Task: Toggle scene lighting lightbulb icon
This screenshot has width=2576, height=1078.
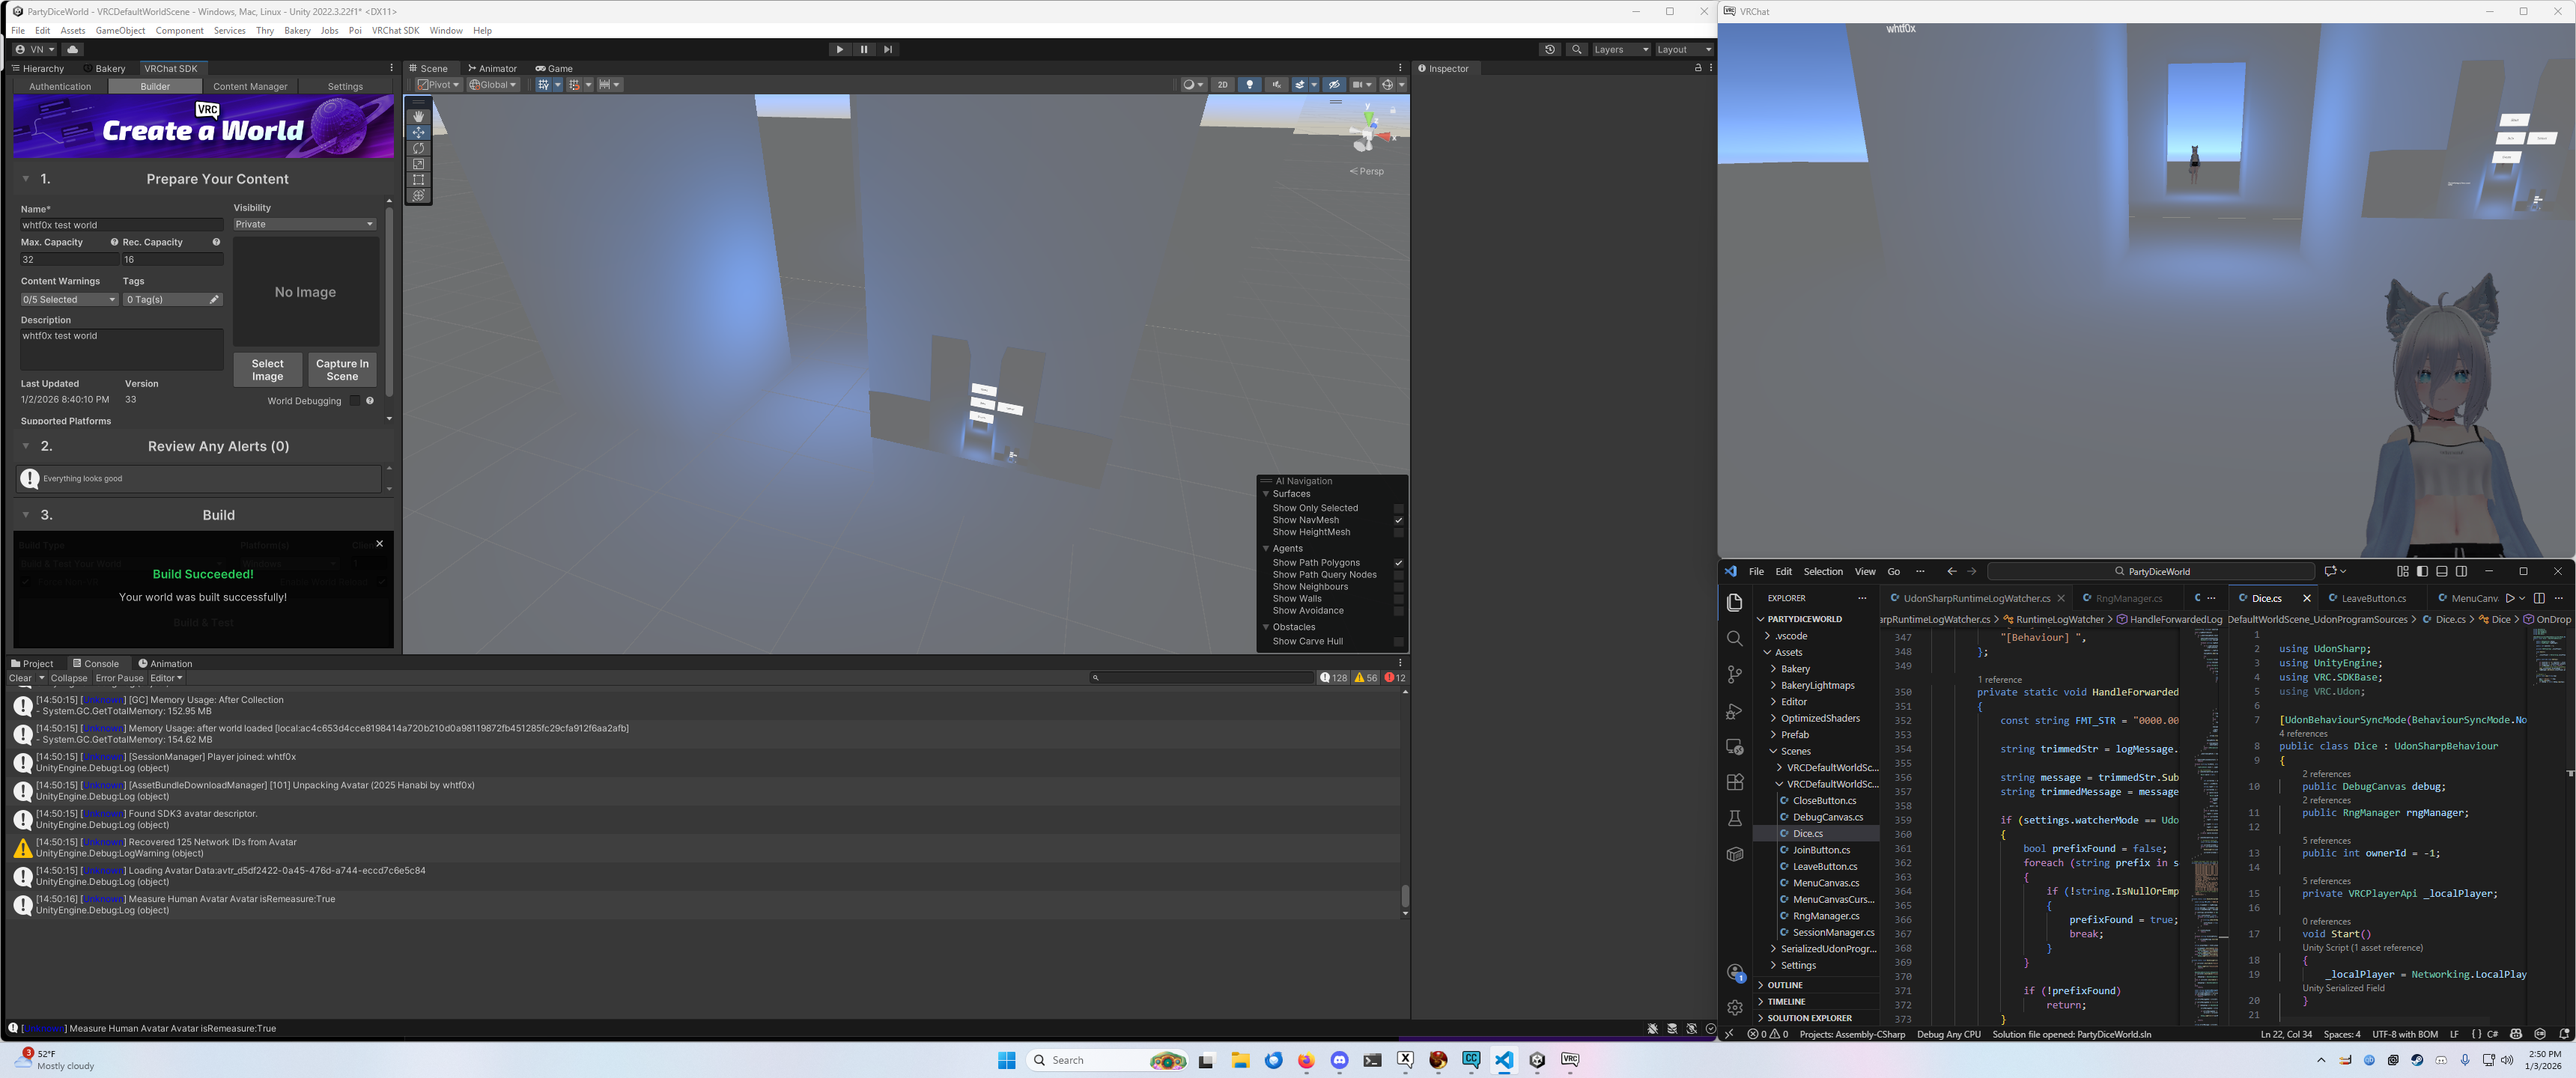Action: [x=1249, y=85]
